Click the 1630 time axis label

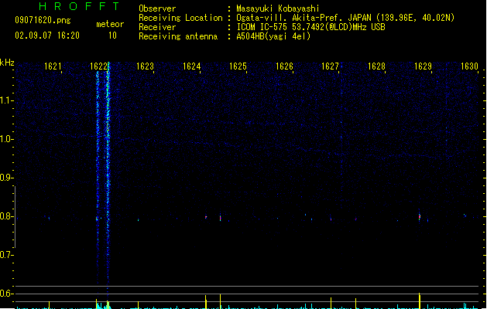[x=469, y=66]
